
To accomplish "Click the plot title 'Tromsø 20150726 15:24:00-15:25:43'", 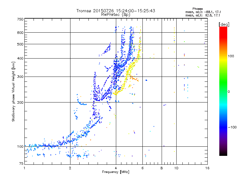I will pyautogui.click(x=116, y=11).
